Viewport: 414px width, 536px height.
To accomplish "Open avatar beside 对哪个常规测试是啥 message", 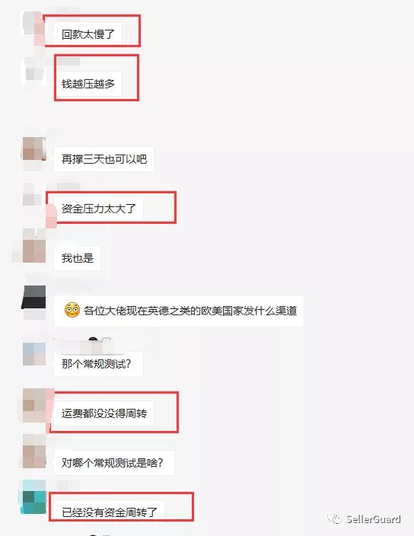I will coord(34,451).
